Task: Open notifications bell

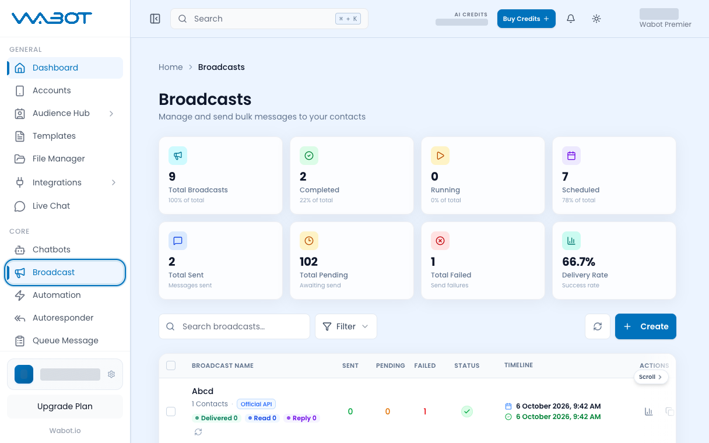Action: [x=571, y=19]
